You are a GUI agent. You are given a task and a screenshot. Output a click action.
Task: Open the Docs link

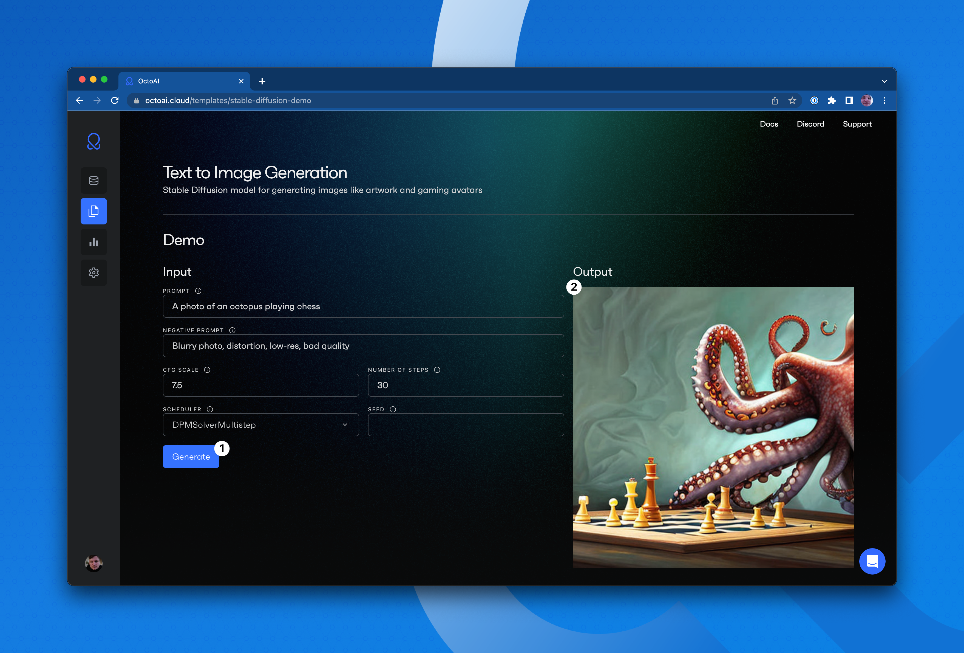[x=769, y=124]
